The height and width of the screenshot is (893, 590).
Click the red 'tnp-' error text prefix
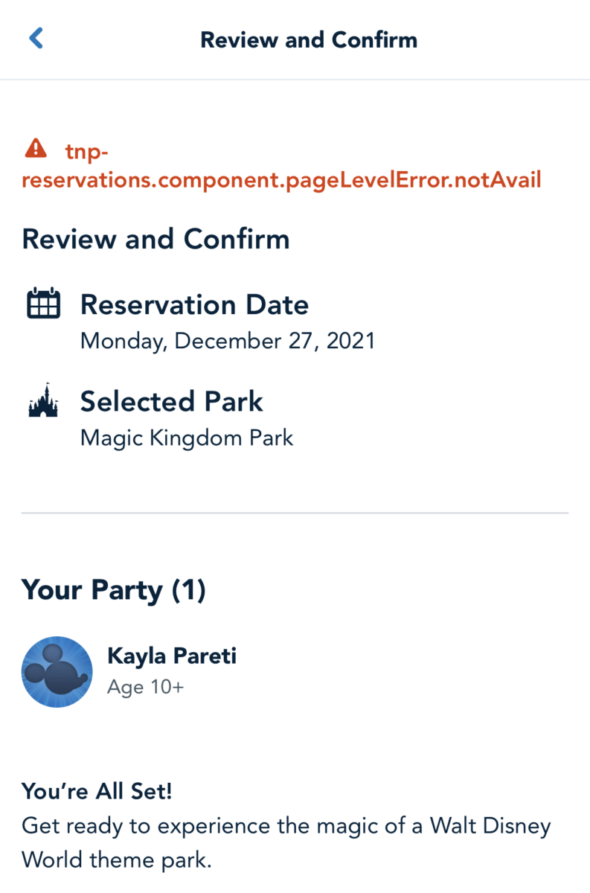[x=87, y=151]
